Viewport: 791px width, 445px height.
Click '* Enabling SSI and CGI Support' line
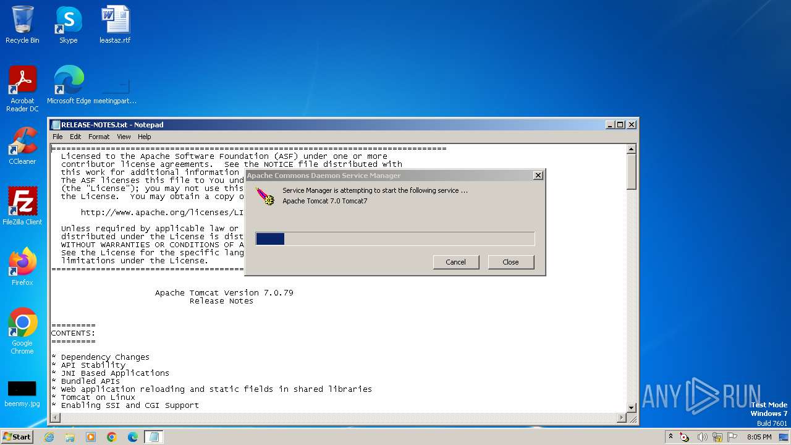point(125,405)
